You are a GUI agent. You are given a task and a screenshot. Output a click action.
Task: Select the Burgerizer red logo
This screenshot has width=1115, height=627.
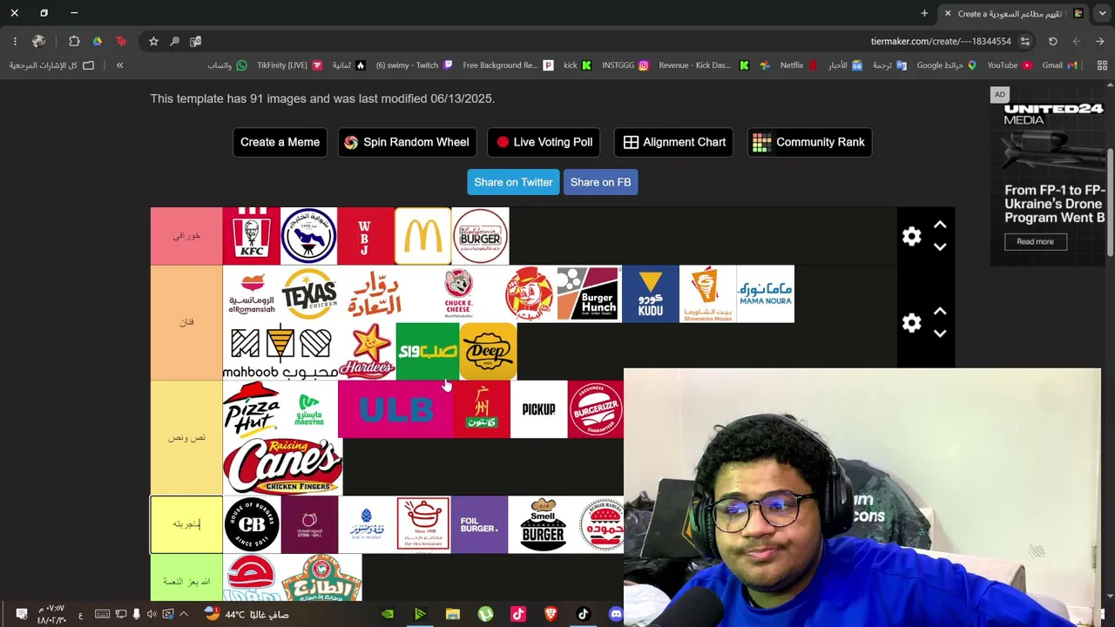[596, 409]
